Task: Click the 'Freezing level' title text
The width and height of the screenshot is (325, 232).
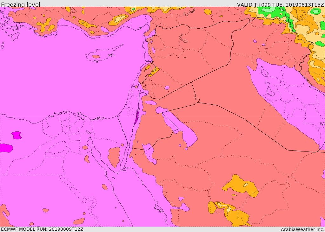Action: coord(21,4)
